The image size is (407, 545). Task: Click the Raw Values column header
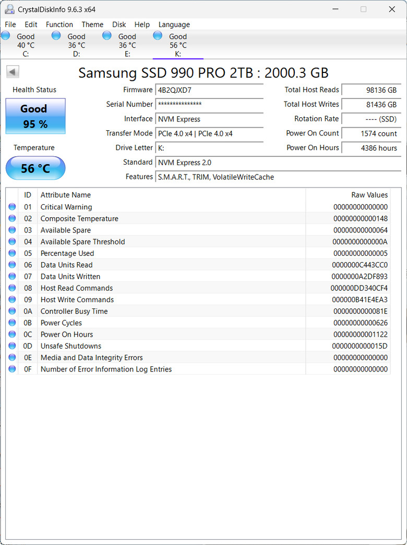pos(348,195)
